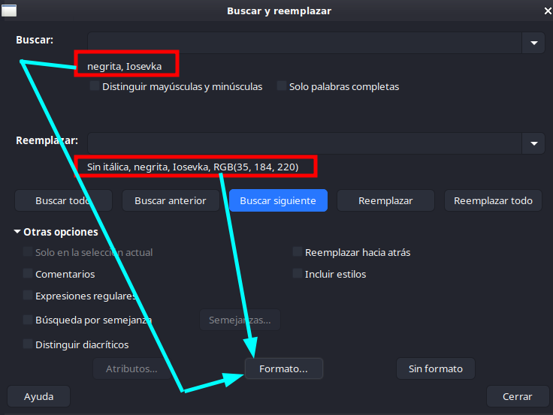Collapse the Otras opciones section
The width and height of the screenshot is (553, 415).
pyautogui.click(x=17, y=231)
